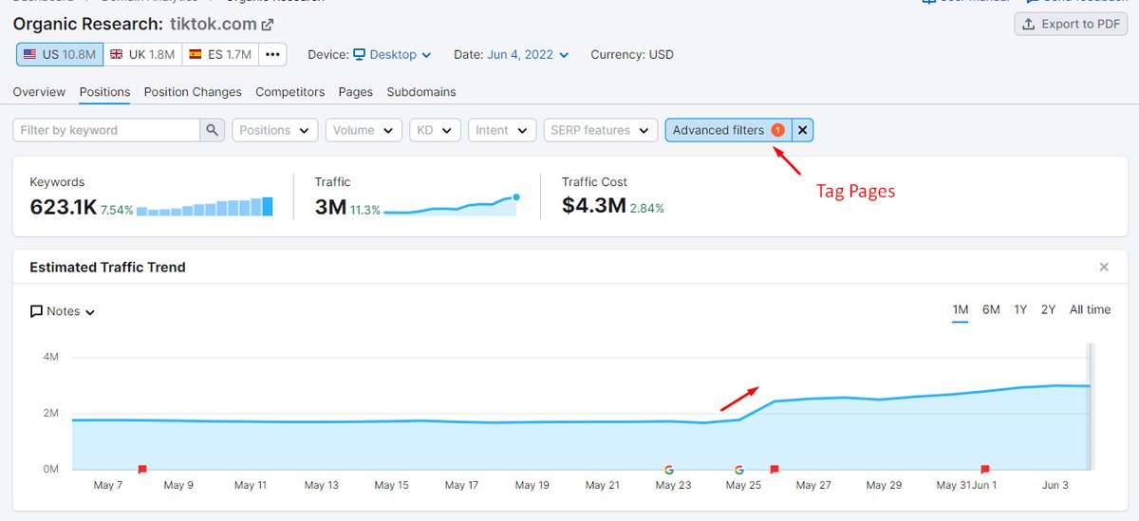
Task: Click the Currency: USD label
Action: 632,55
